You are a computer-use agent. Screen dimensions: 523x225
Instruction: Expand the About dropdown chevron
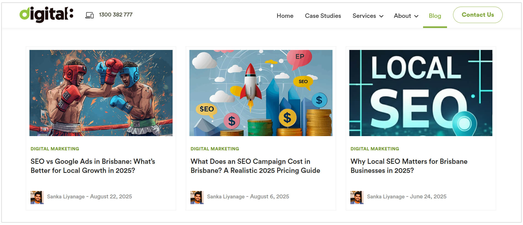(x=416, y=16)
